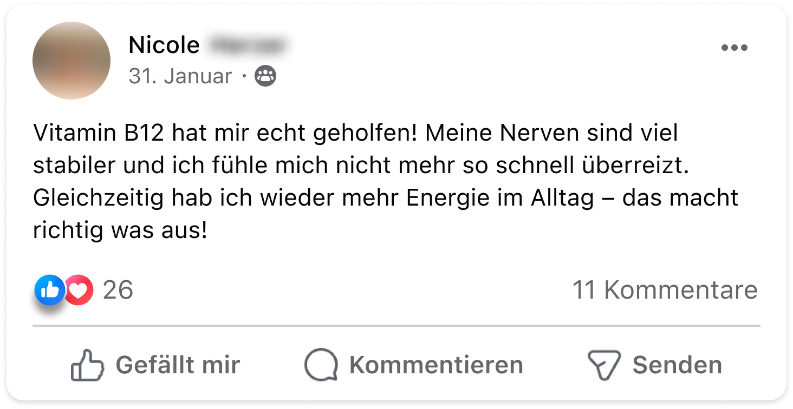Expand the 11 Kommentare link
Viewport: 793px width, 409px height.
(665, 290)
